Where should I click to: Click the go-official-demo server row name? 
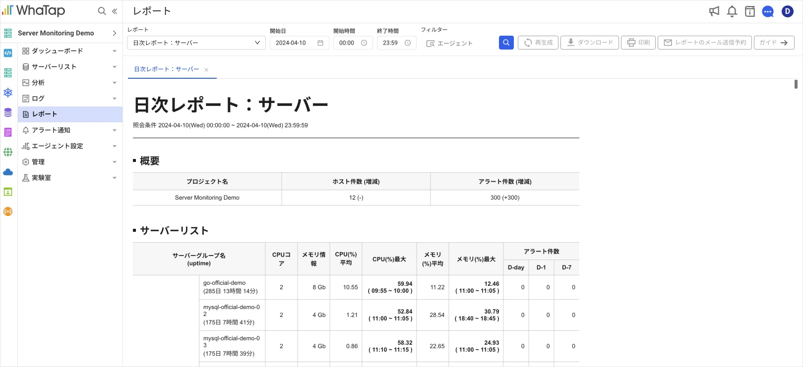point(224,283)
